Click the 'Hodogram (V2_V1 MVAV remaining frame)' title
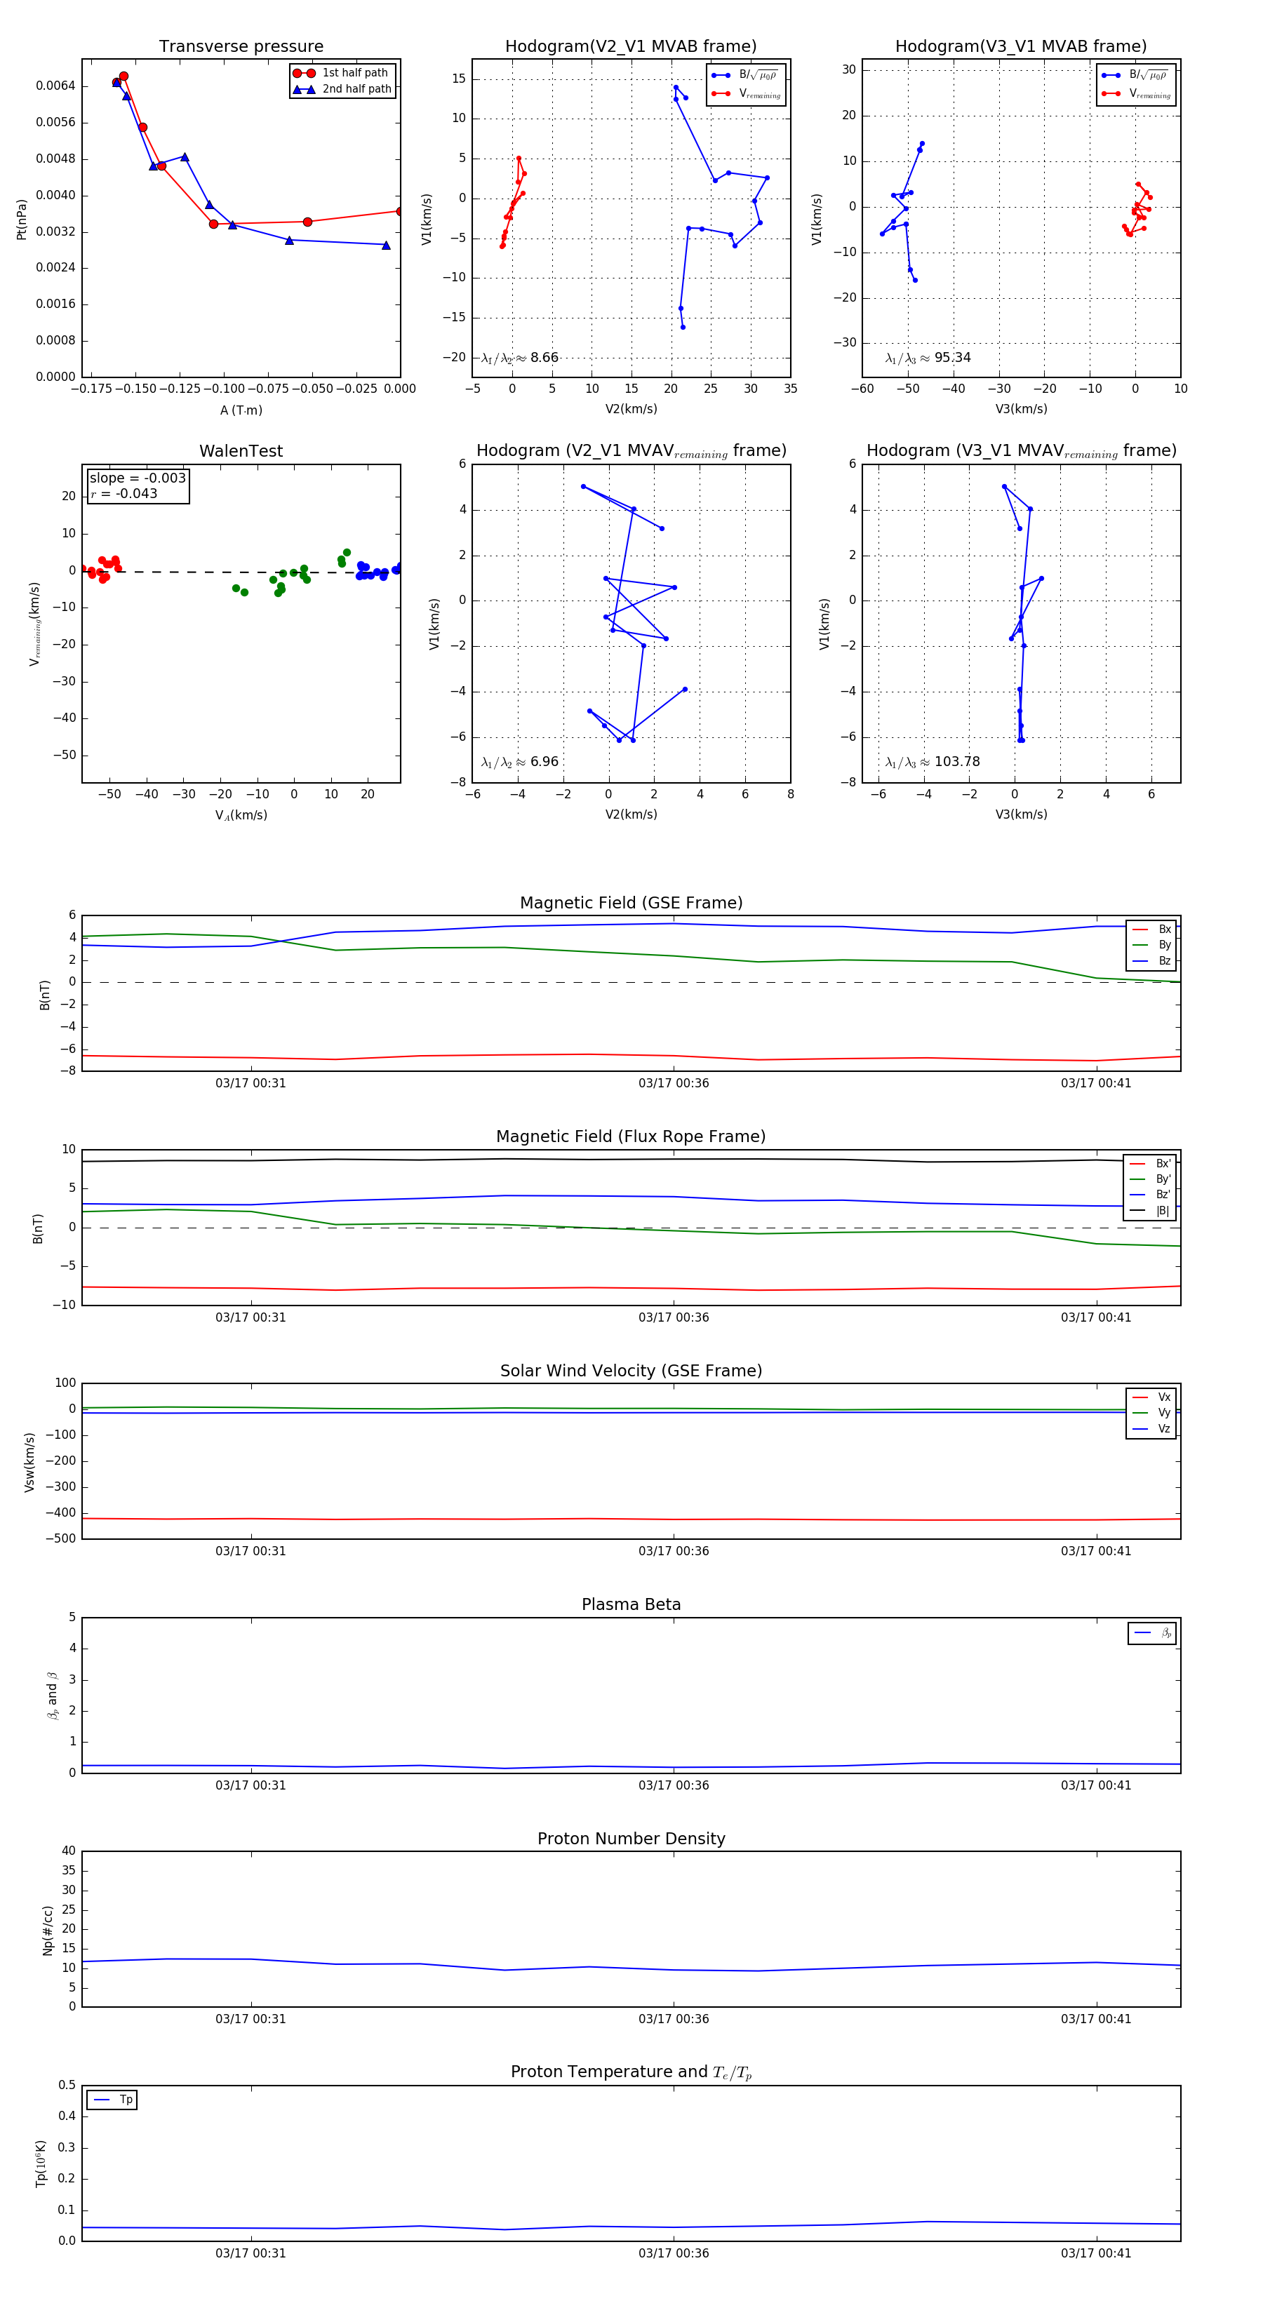This screenshot has height=2315, width=1263. click(631, 451)
